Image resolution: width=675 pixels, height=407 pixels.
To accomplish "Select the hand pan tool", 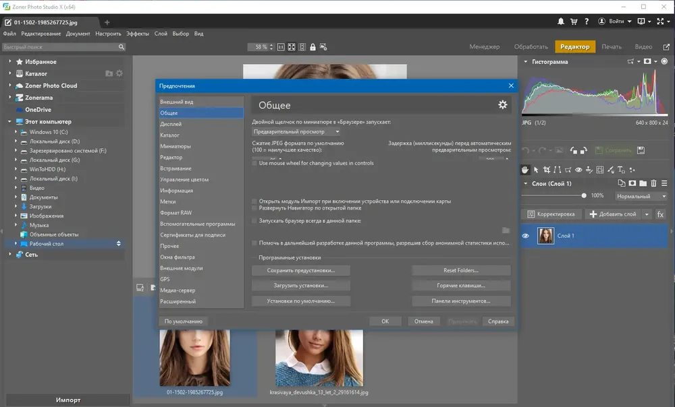I will (x=524, y=170).
